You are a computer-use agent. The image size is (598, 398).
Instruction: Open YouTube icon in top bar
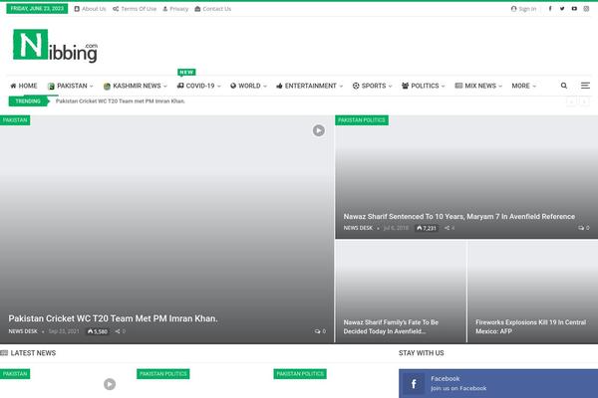coord(574,8)
